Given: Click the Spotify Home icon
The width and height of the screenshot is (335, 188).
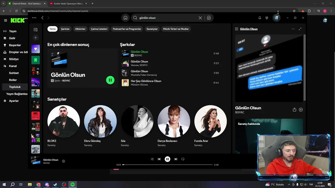Looking at the screenshot, I should pos(125,18).
